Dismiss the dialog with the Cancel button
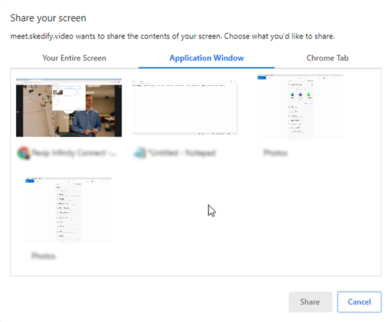This screenshot has height=322, width=391. pos(359,302)
